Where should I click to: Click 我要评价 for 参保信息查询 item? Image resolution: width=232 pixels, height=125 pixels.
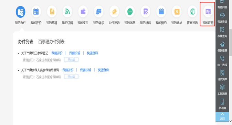(68, 70)
